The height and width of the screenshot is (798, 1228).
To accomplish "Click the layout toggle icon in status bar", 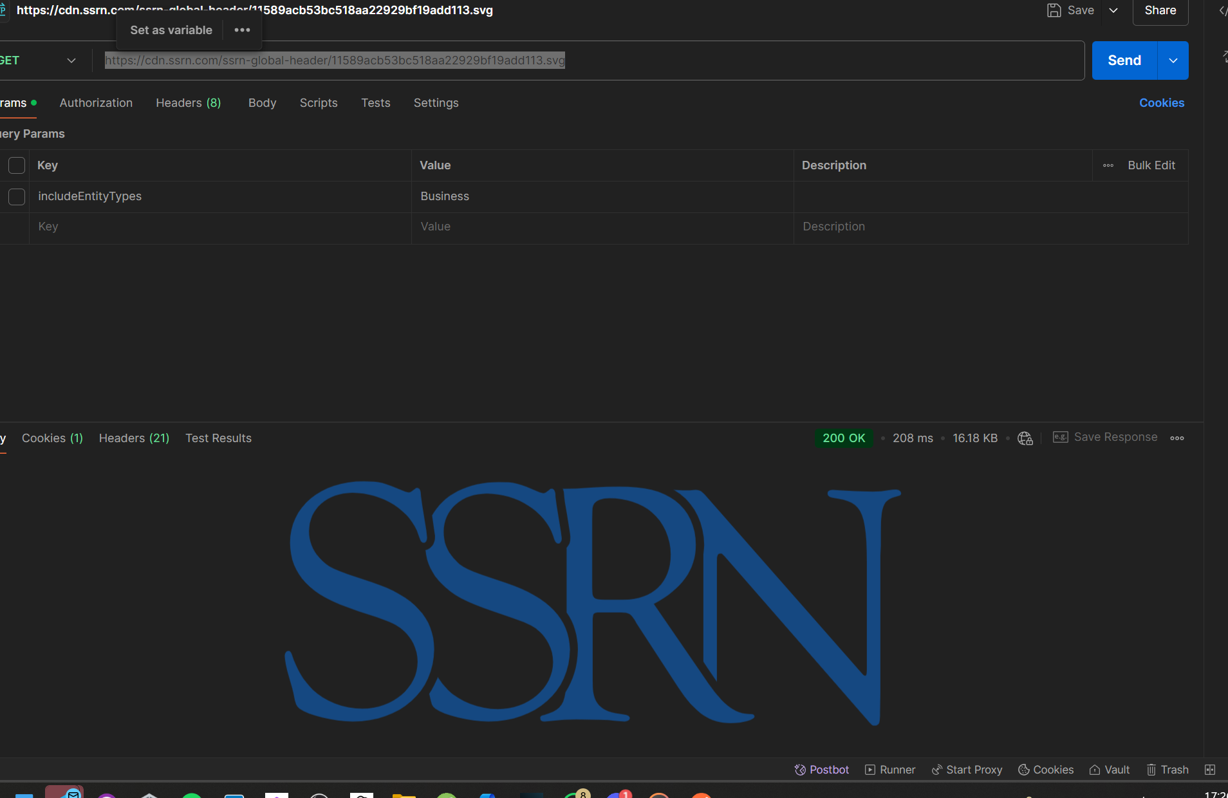I will pyautogui.click(x=1209, y=770).
